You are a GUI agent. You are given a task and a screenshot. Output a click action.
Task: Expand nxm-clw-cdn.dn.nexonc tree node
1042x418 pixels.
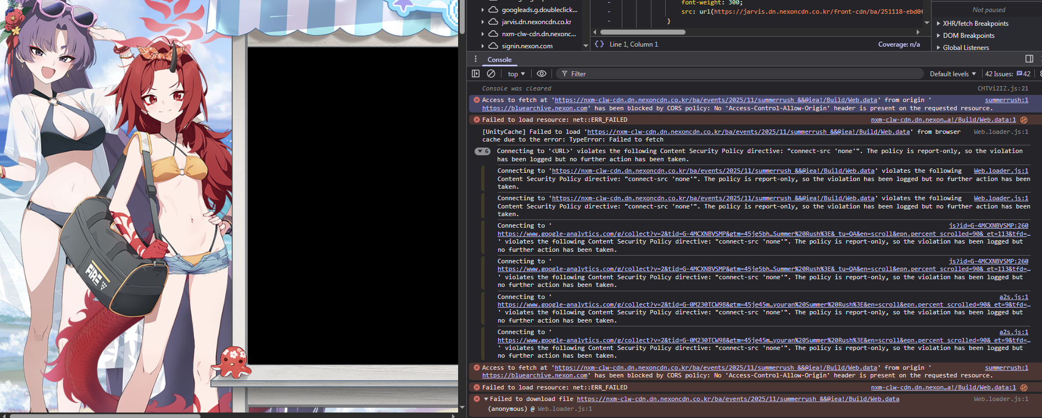[483, 34]
